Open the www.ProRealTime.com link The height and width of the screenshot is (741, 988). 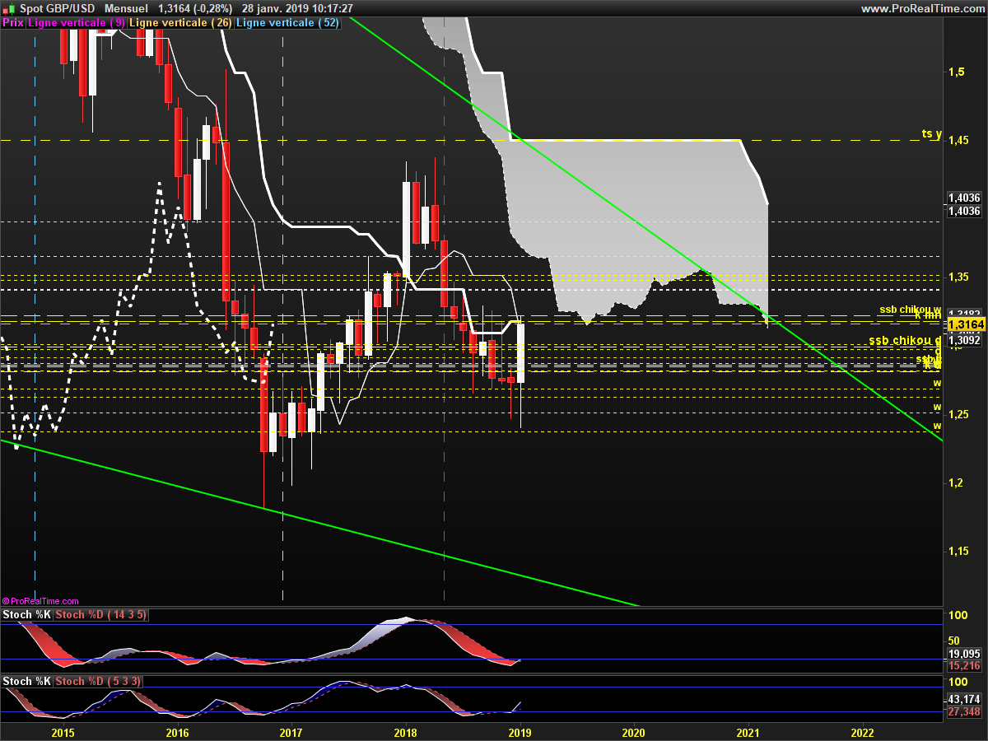(x=920, y=8)
